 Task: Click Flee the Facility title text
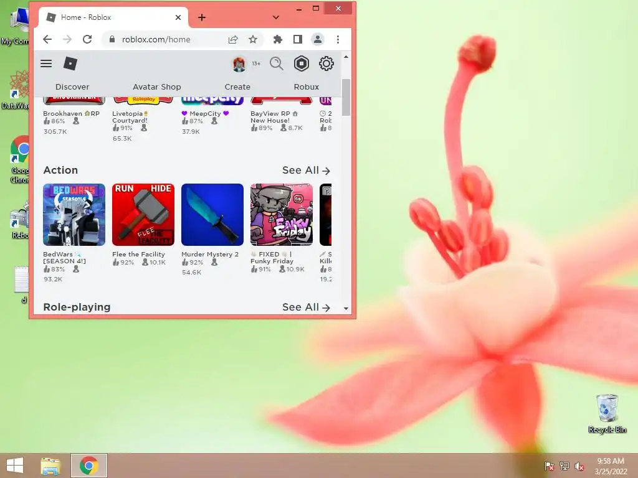tap(138, 254)
